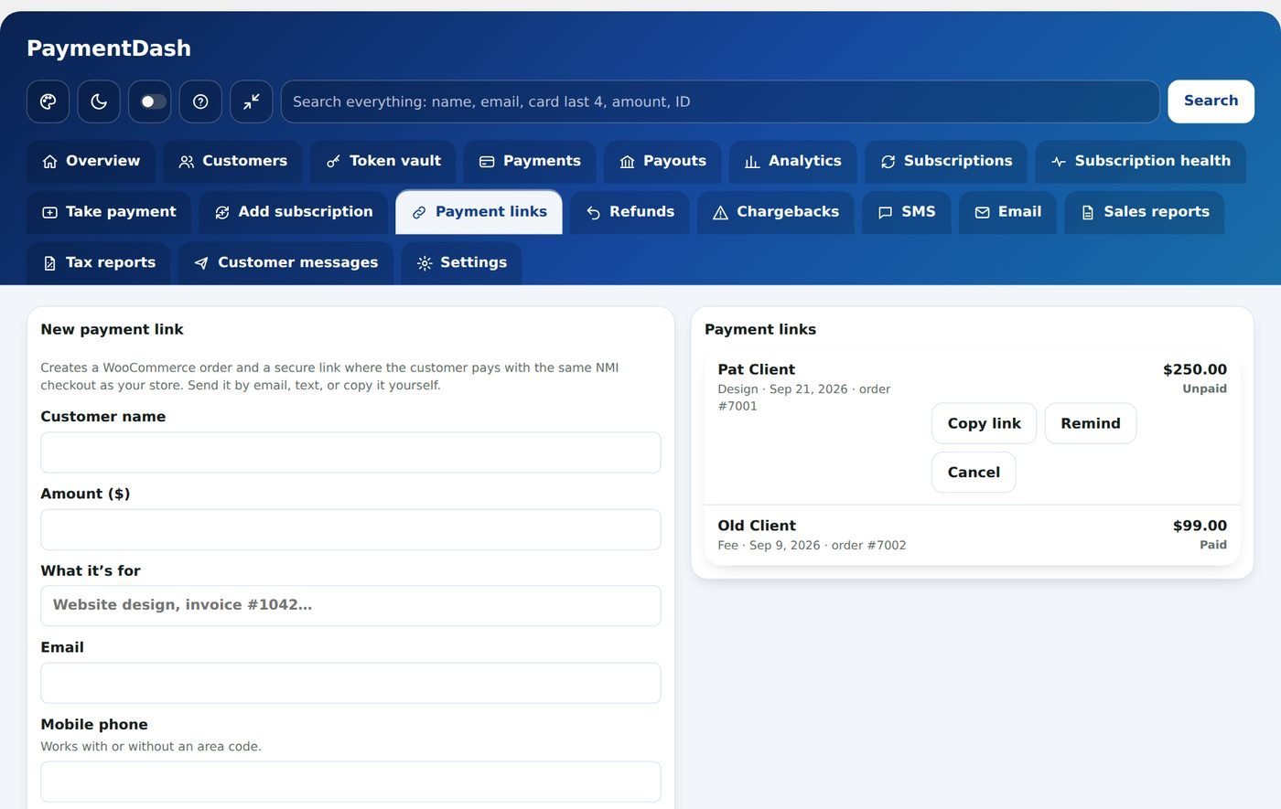The height and width of the screenshot is (809, 1281).
Task: Copy link for Pat Client's payment
Action: coord(984,423)
